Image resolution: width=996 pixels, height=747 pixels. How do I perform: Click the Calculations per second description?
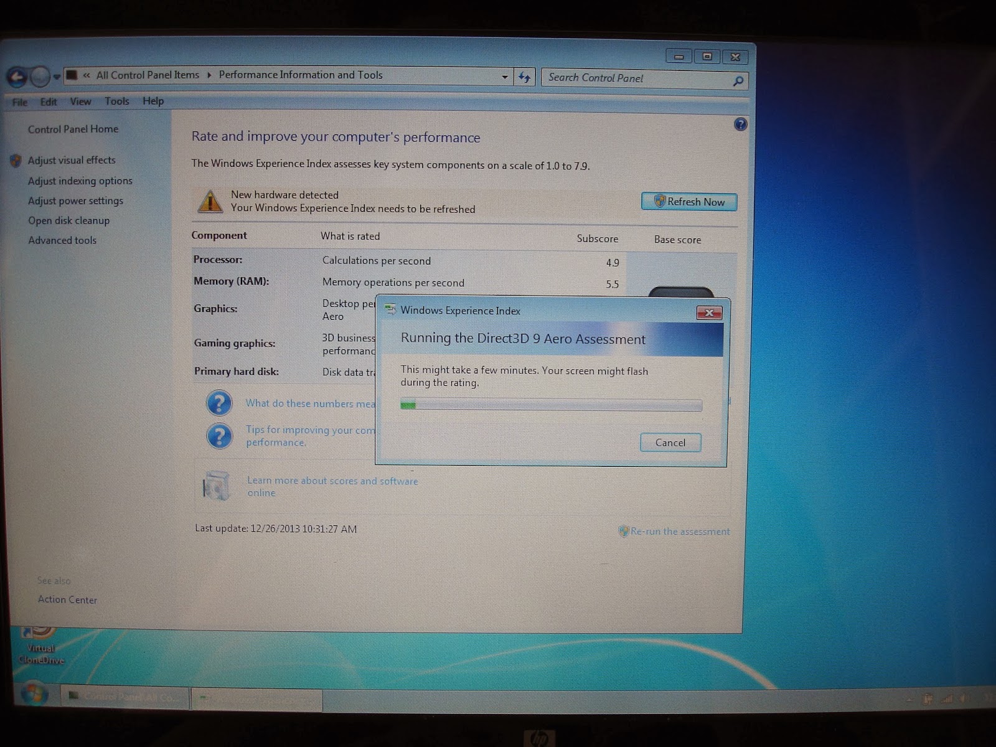click(x=377, y=261)
